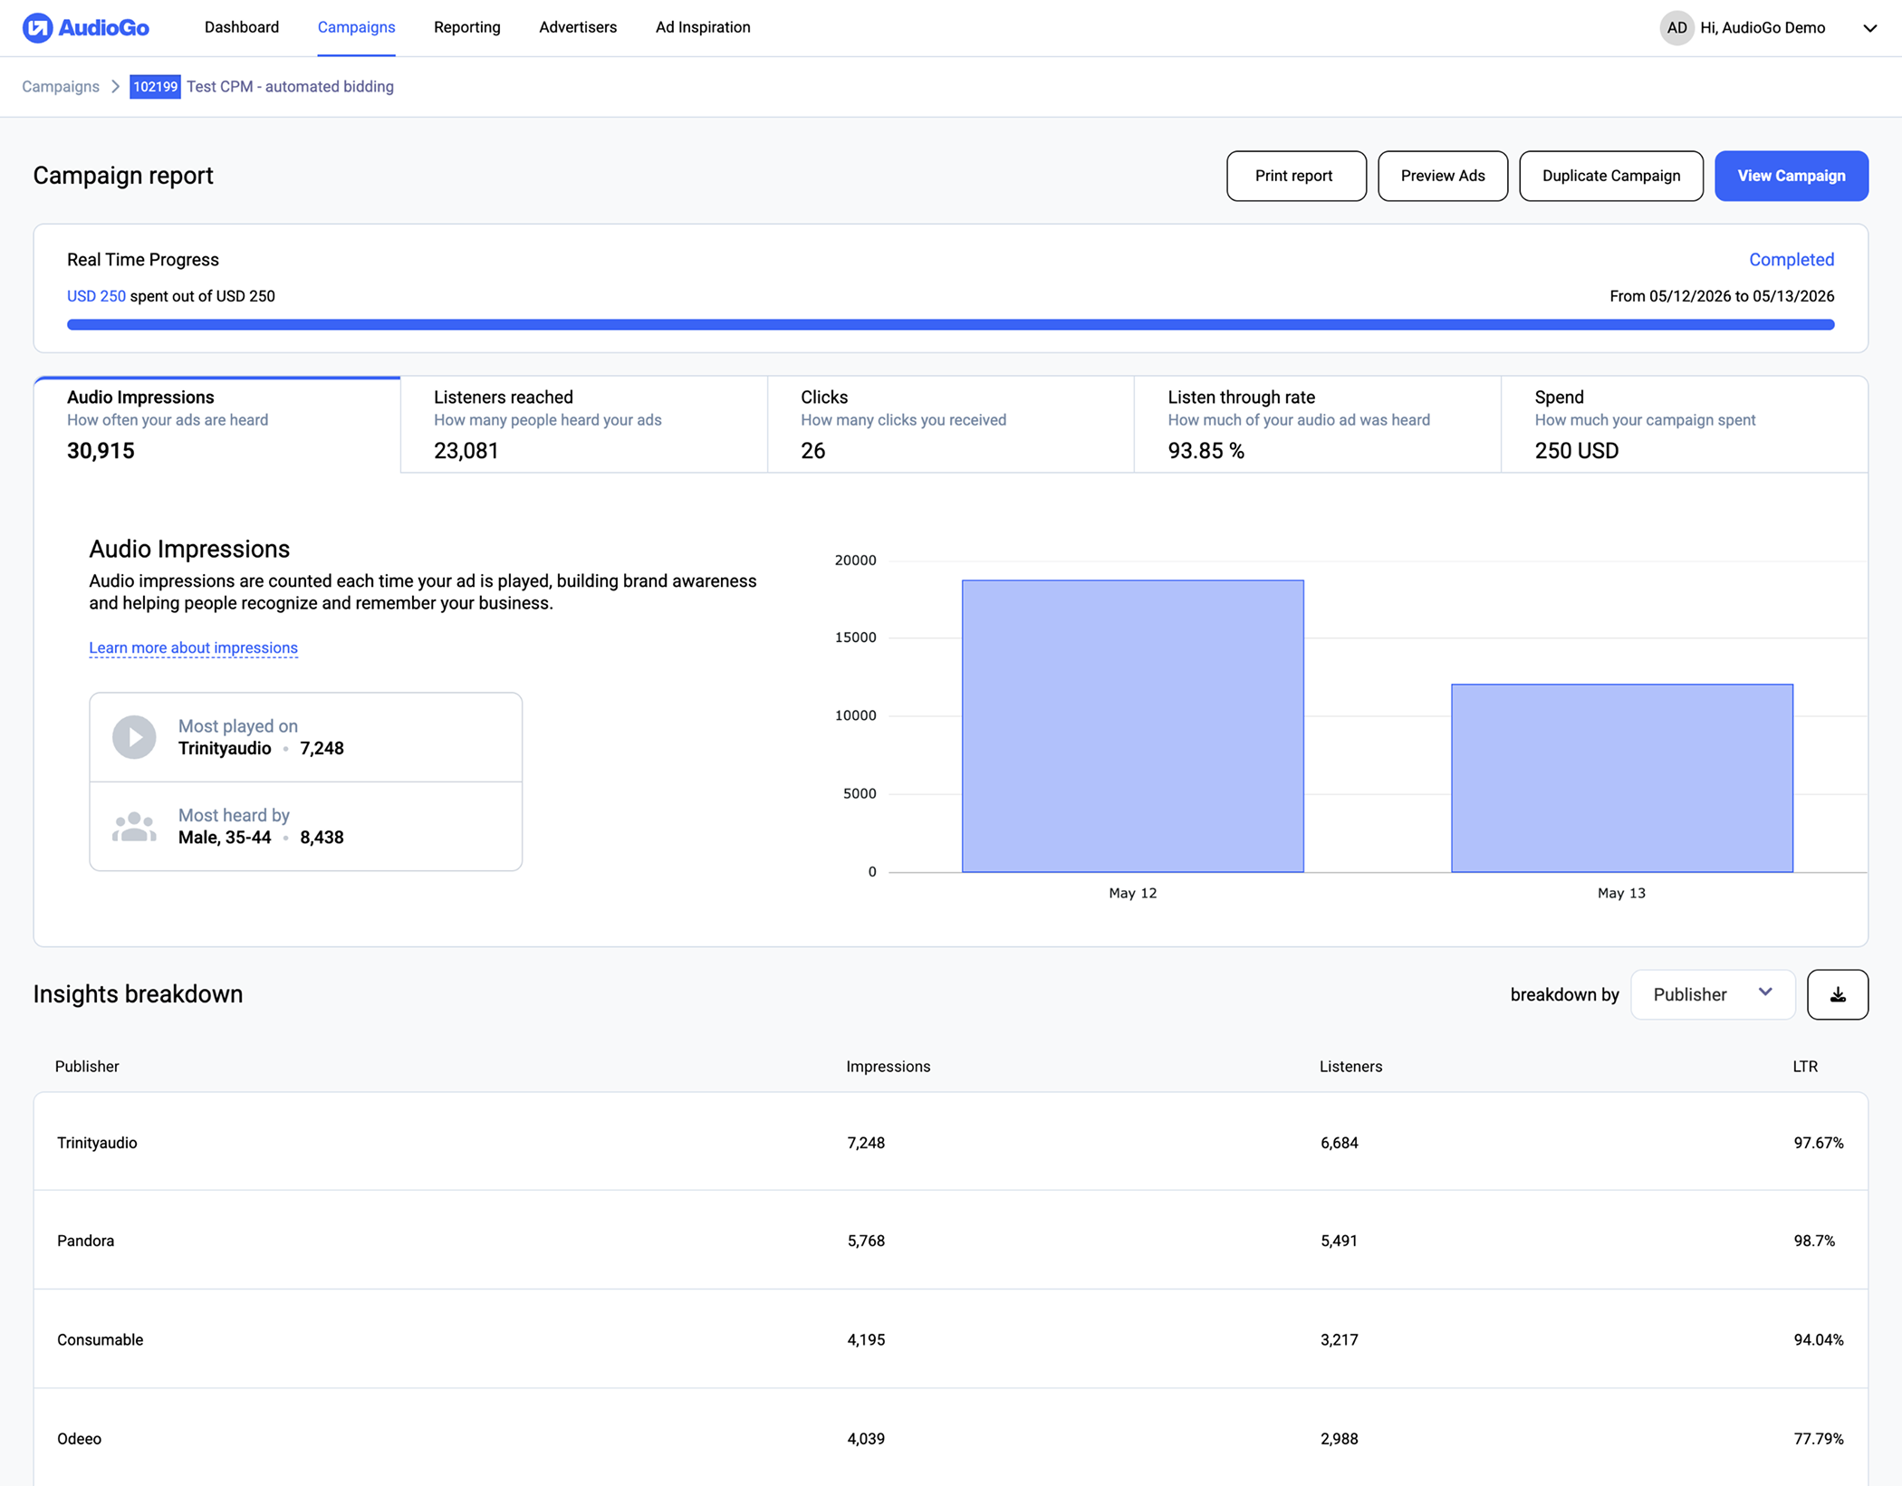Switch to the Spend tab
Image resolution: width=1902 pixels, height=1486 pixels.
click(1684, 424)
